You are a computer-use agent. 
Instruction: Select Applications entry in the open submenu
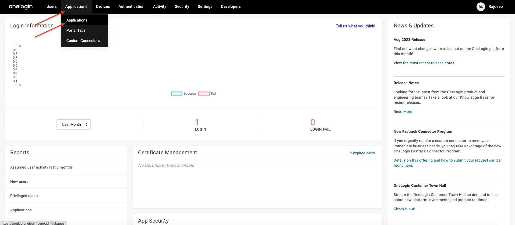point(77,20)
